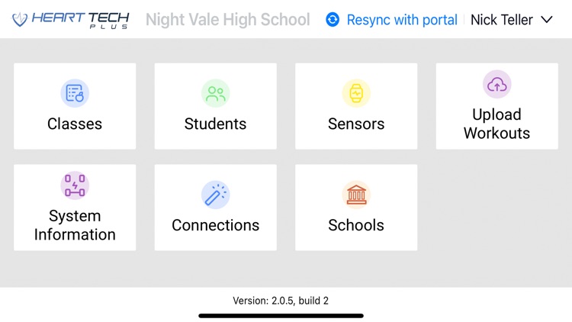Open the Students tile label
Screen dimensions: 572x322
[x=215, y=124]
